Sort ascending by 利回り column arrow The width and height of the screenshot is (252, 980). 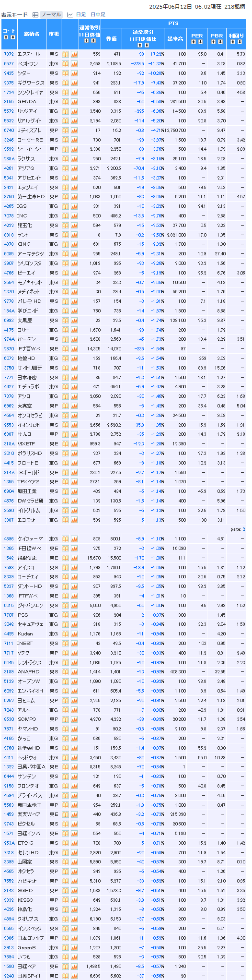pos(232,42)
